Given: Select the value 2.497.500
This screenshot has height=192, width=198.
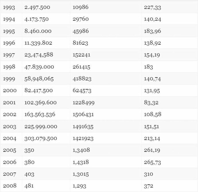Looking at the screenshot, I should [37, 7].
